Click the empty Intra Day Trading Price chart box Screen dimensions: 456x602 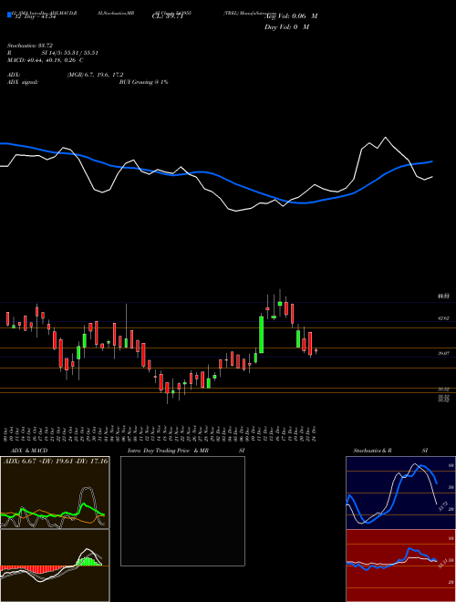tap(182, 511)
